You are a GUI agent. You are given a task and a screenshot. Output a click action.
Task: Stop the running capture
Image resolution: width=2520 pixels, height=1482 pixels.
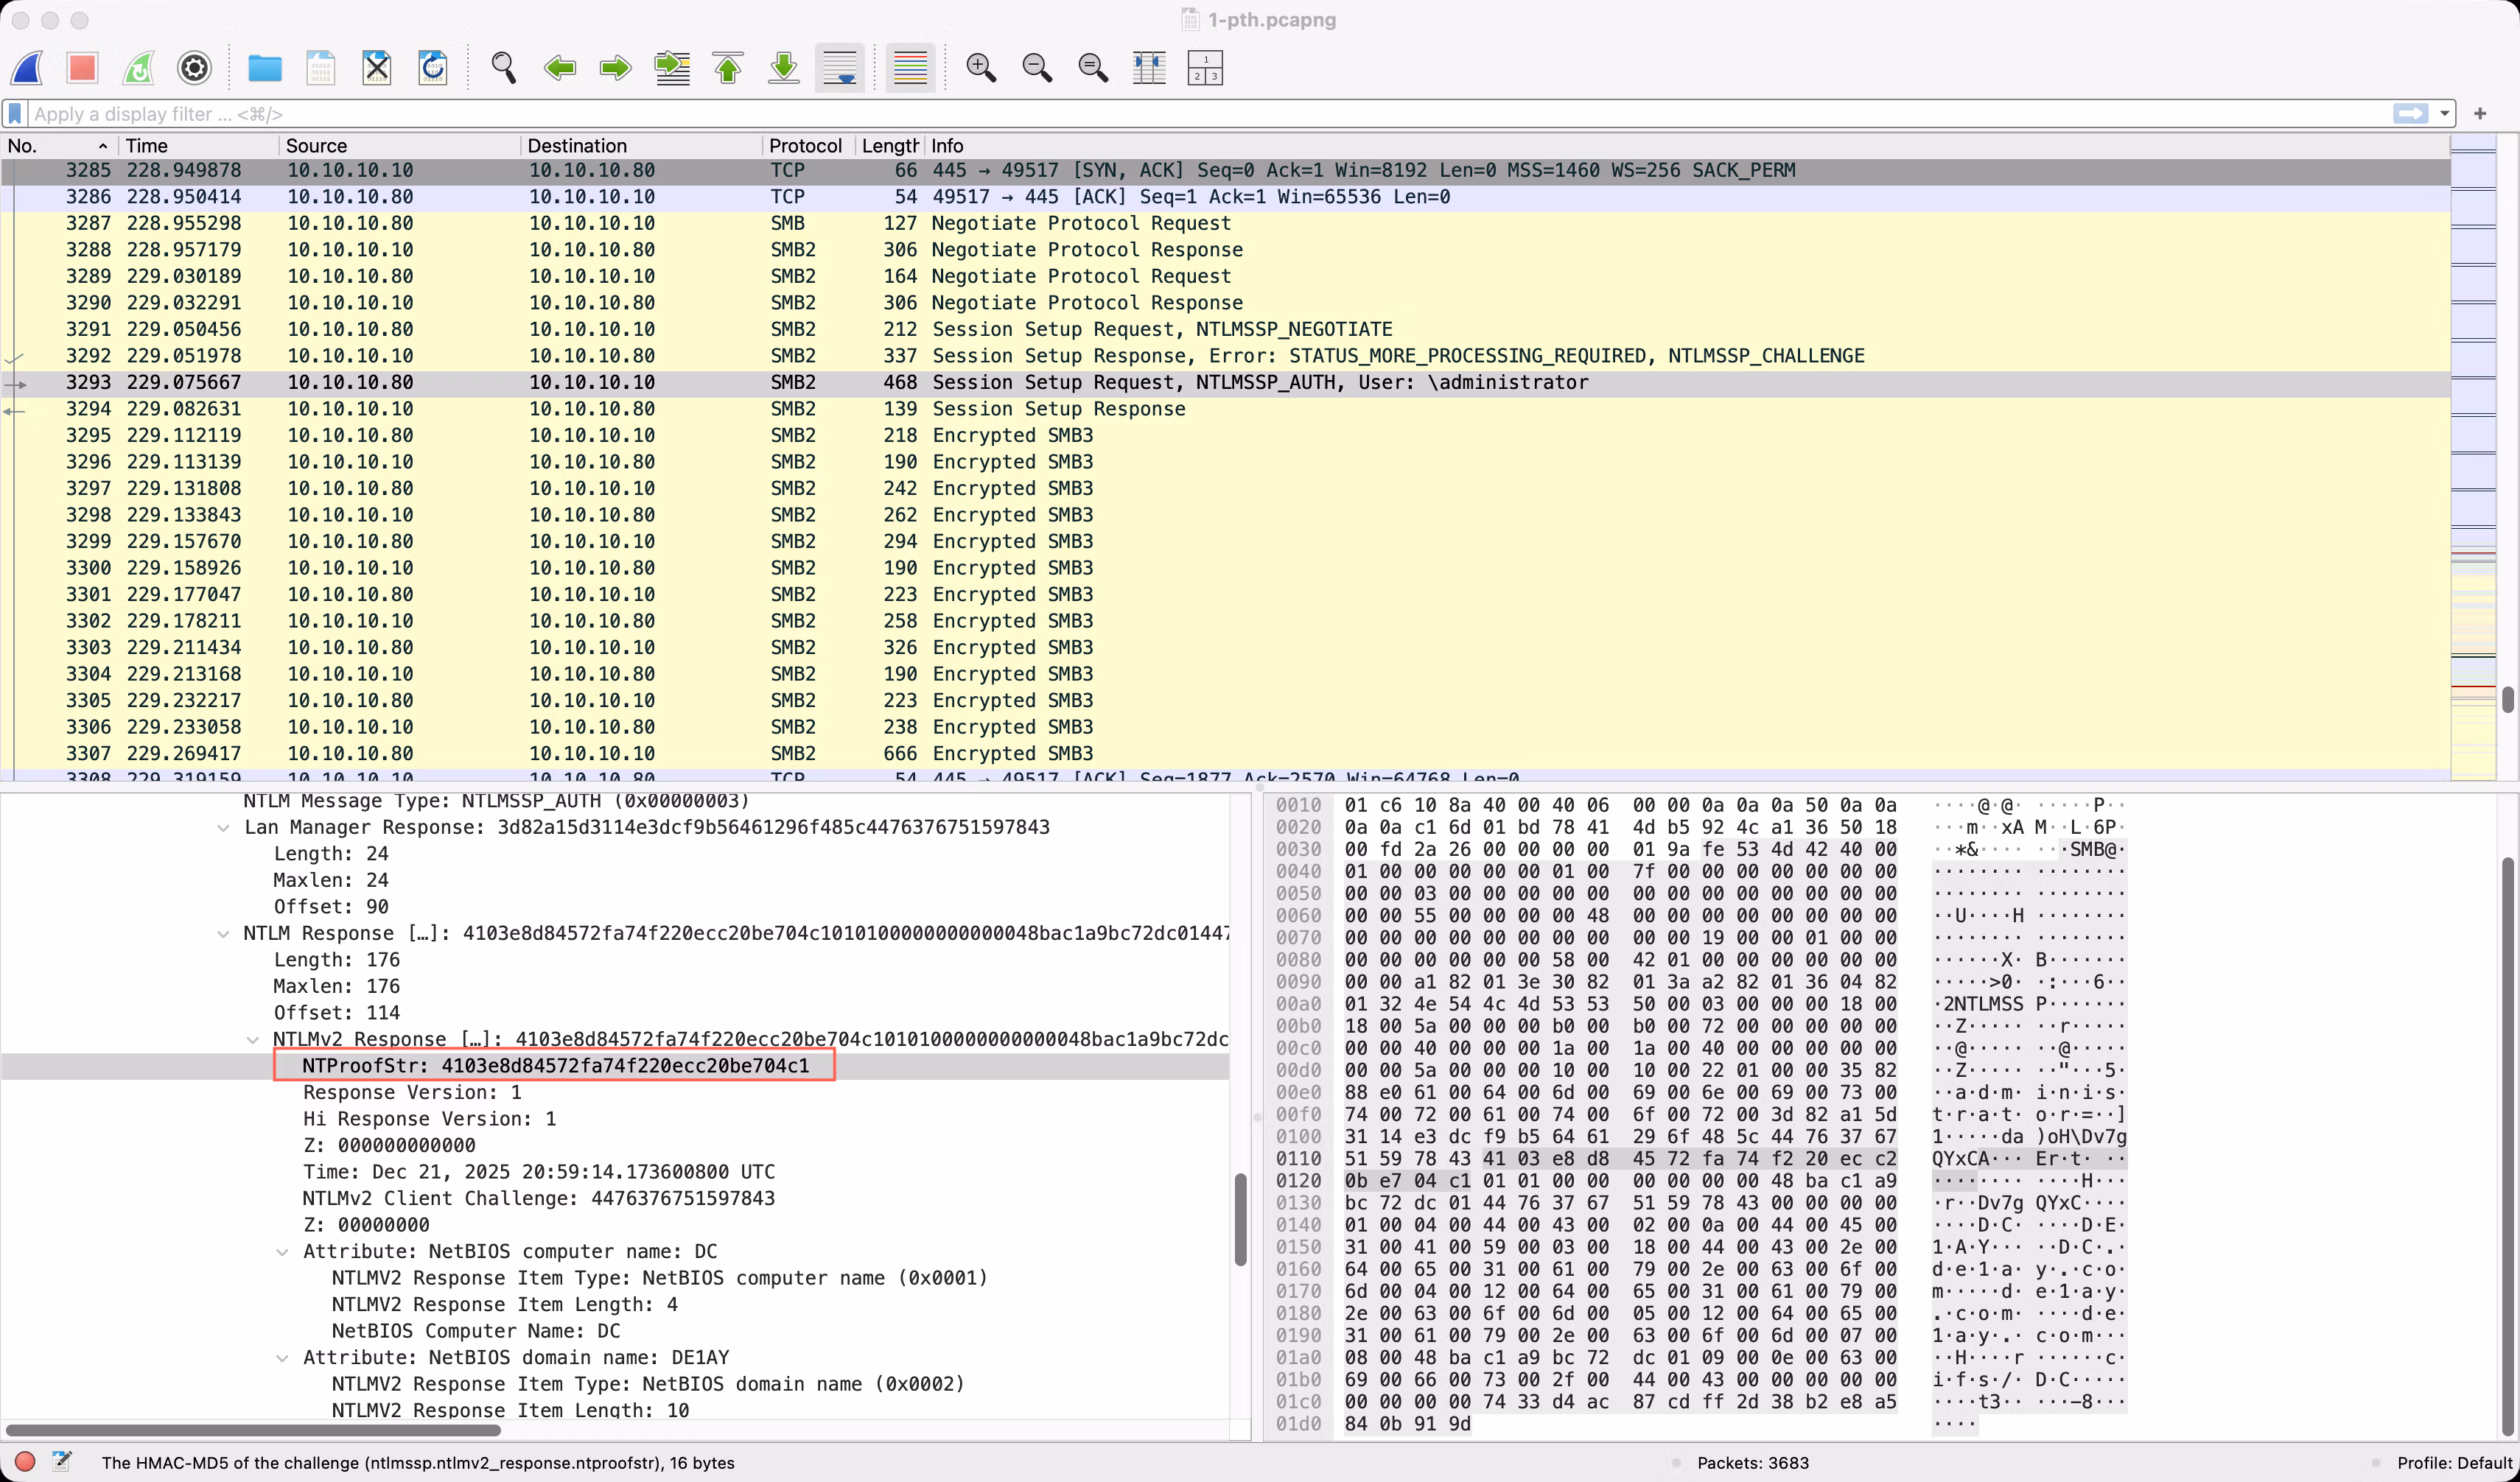coord(82,68)
